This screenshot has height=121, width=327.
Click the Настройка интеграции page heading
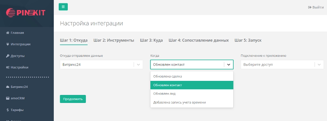91,23
